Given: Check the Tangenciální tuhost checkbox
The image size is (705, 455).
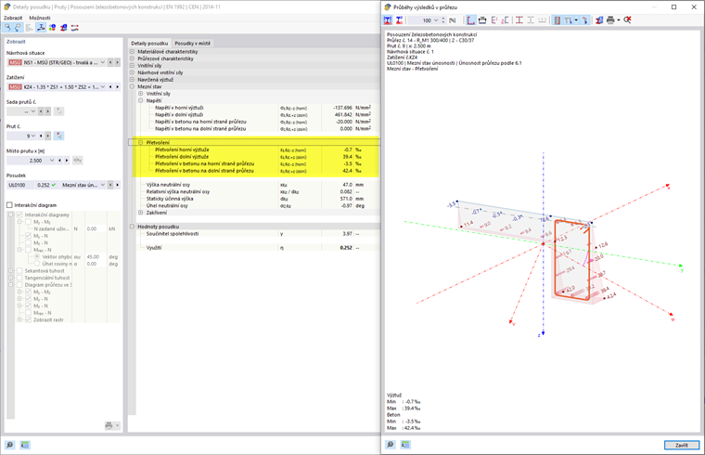Looking at the screenshot, I should click(19, 278).
